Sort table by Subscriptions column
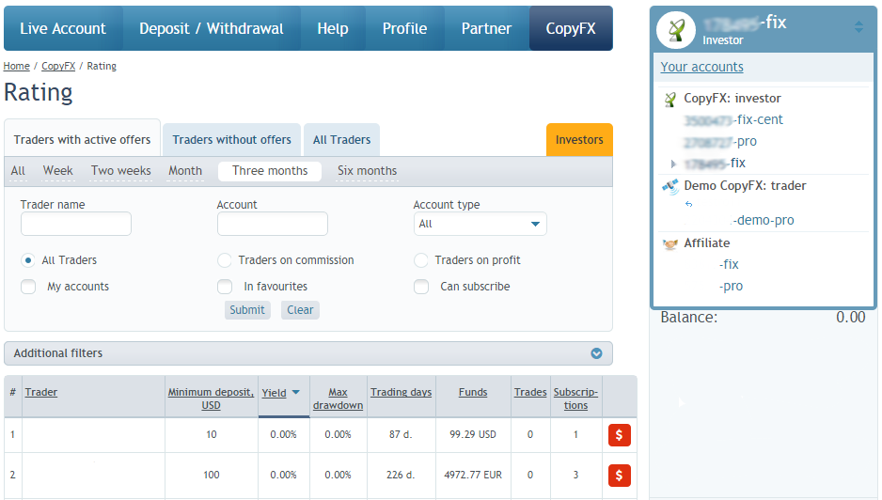The width and height of the screenshot is (882, 500). tap(576, 398)
